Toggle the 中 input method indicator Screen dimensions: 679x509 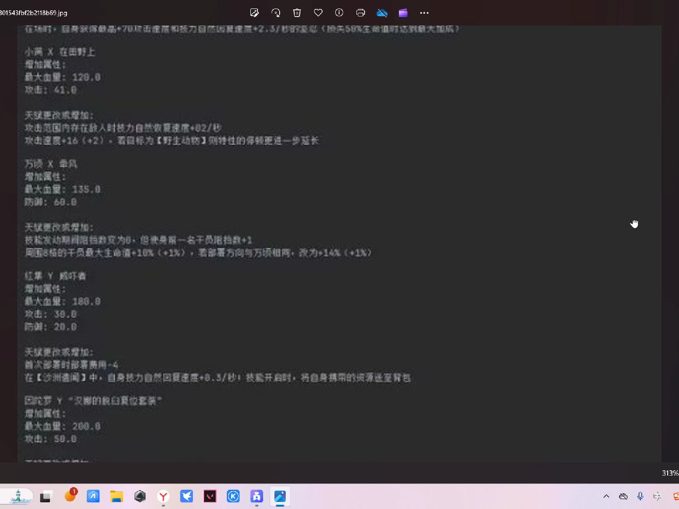click(657, 496)
